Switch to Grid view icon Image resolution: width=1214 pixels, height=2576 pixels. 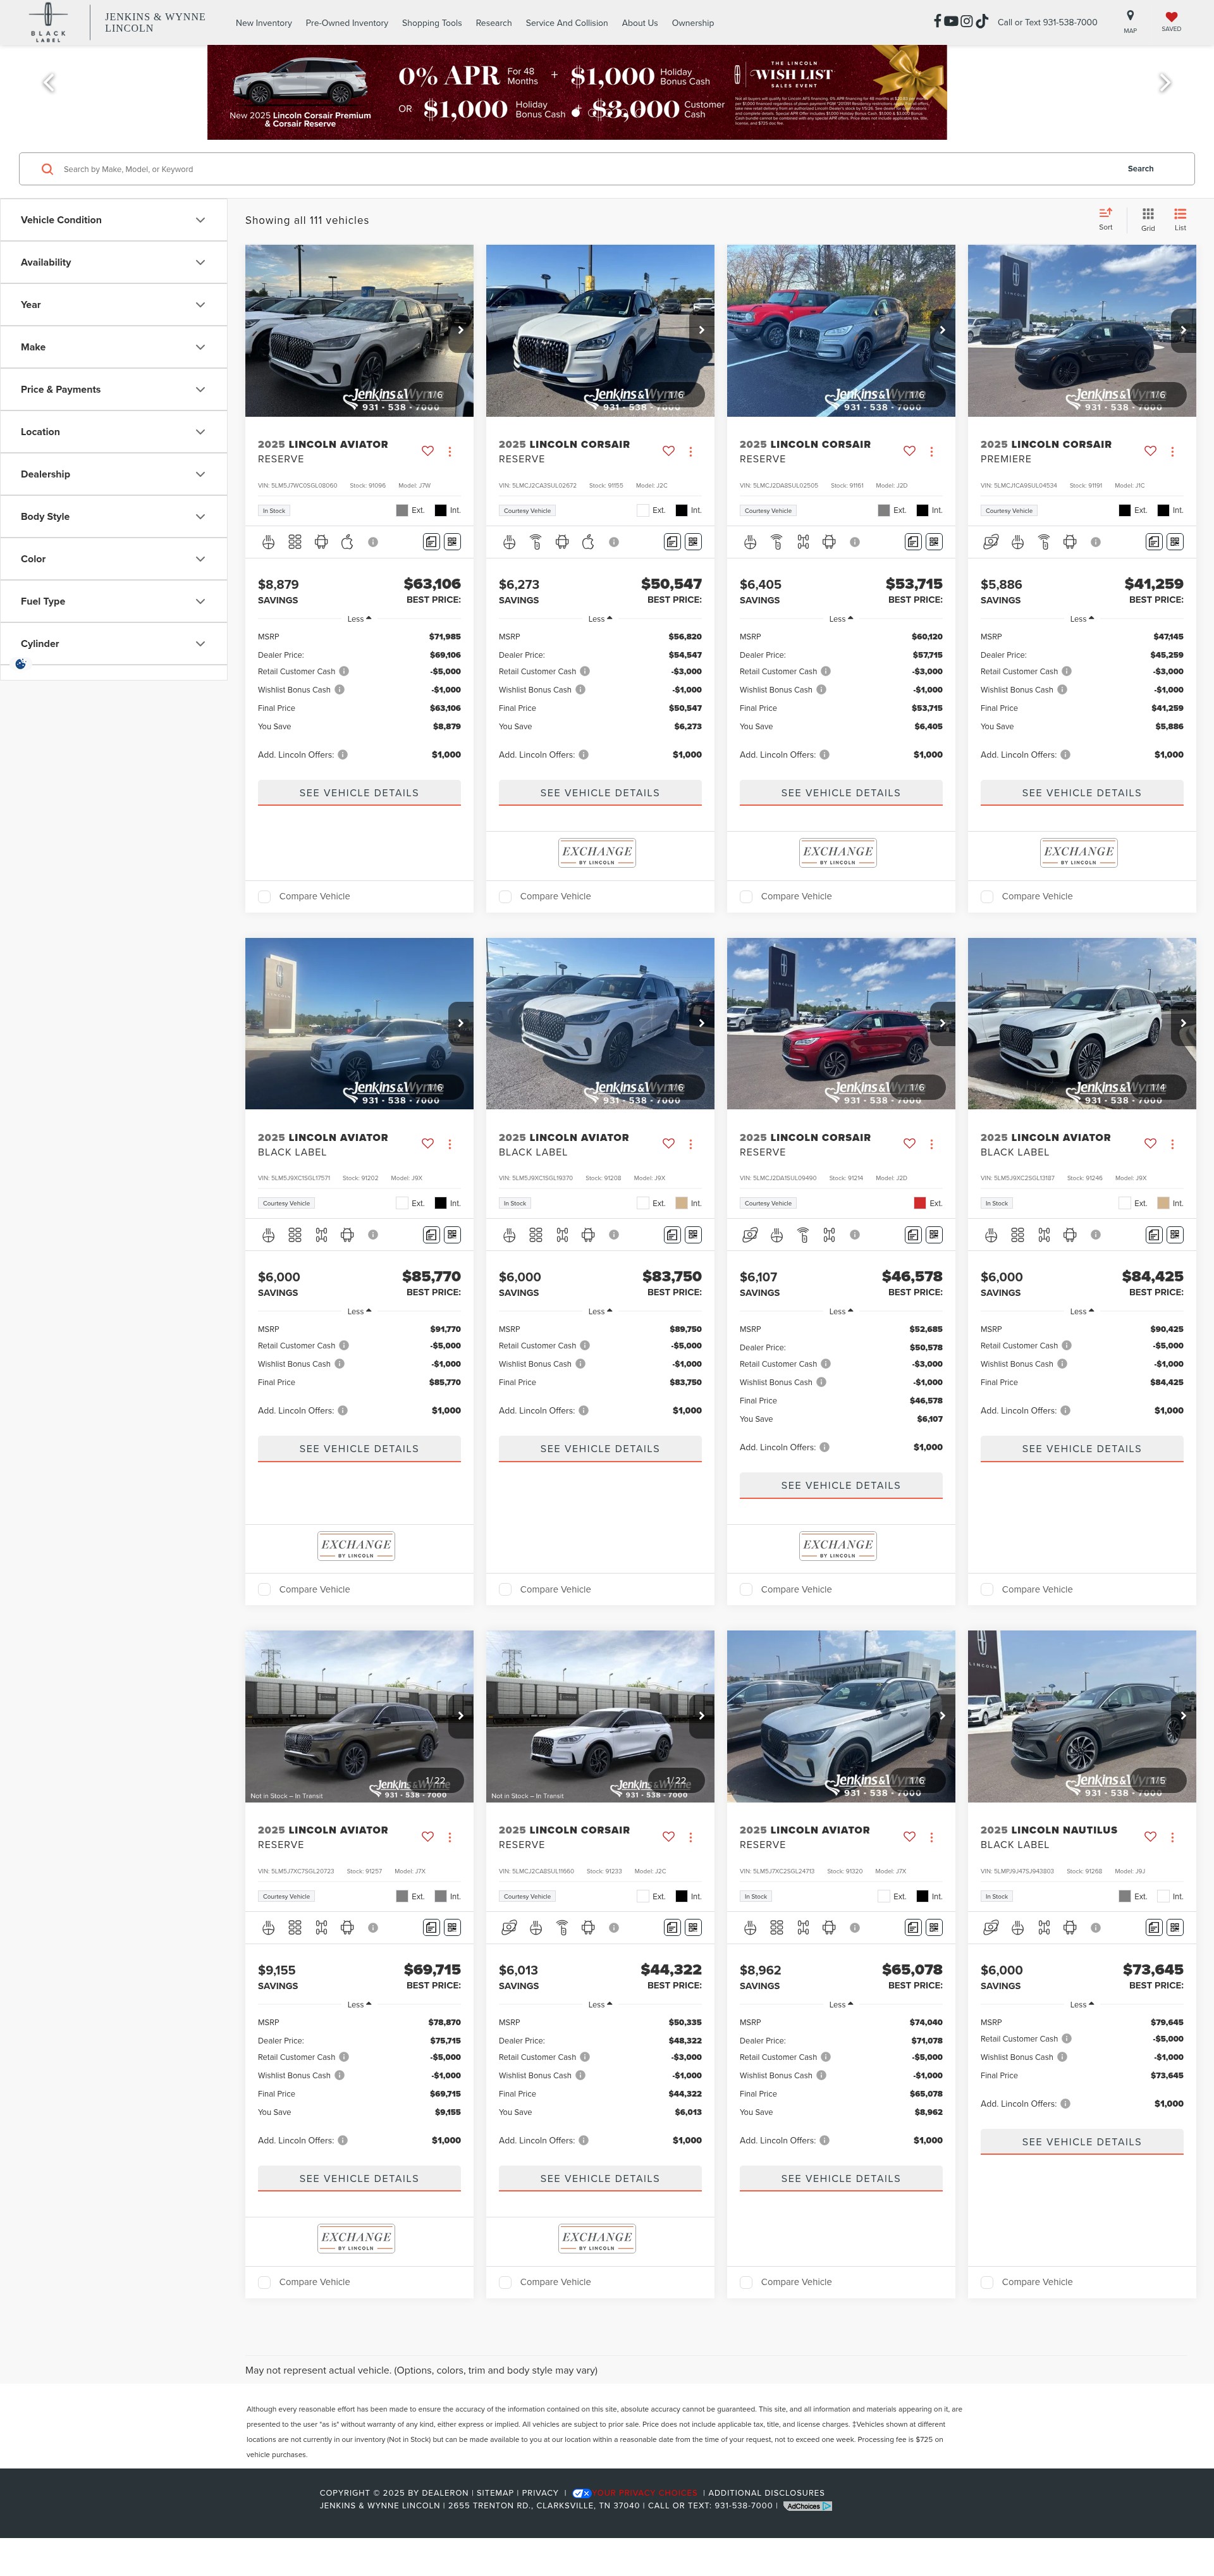pos(1148,213)
